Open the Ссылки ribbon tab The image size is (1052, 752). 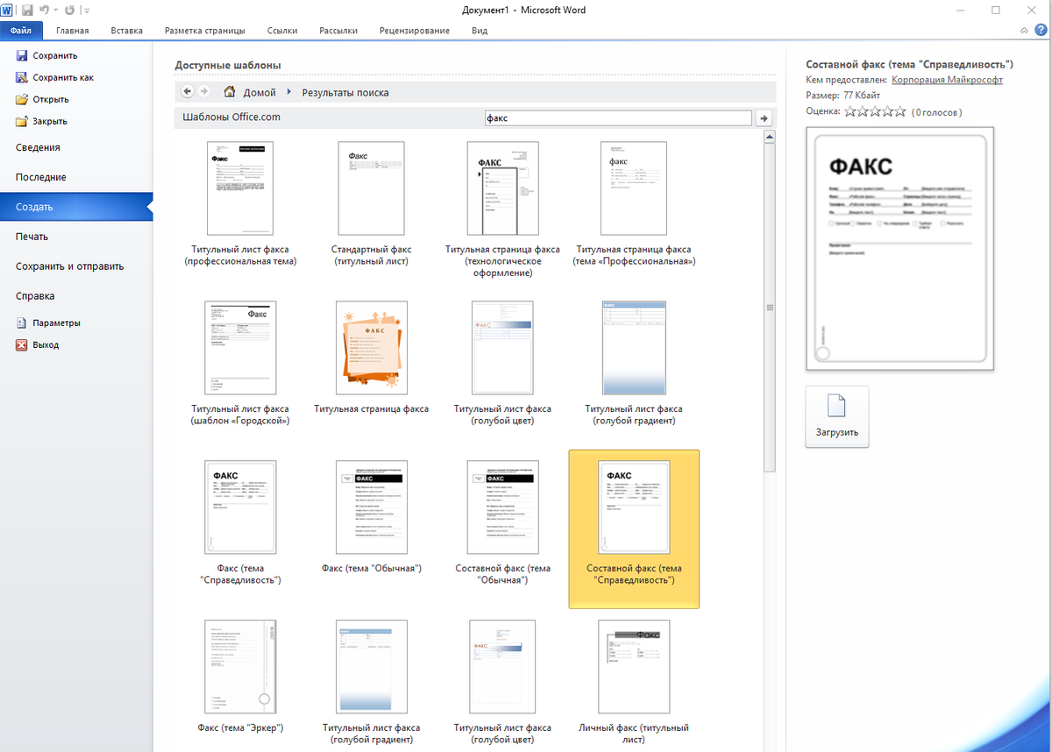pyautogui.click(x=281, y=31)
